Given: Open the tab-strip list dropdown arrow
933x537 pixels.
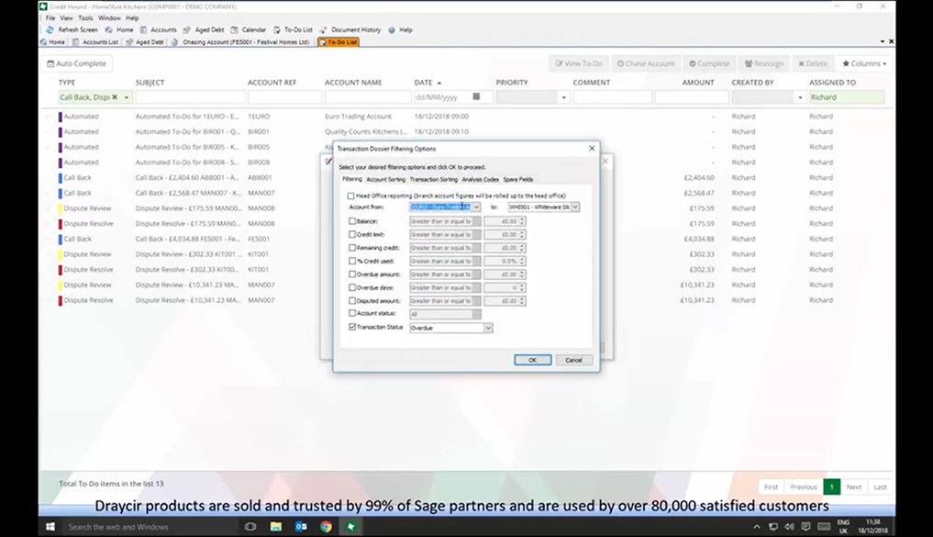Looking at the screenshot, I should pos(882,41).
